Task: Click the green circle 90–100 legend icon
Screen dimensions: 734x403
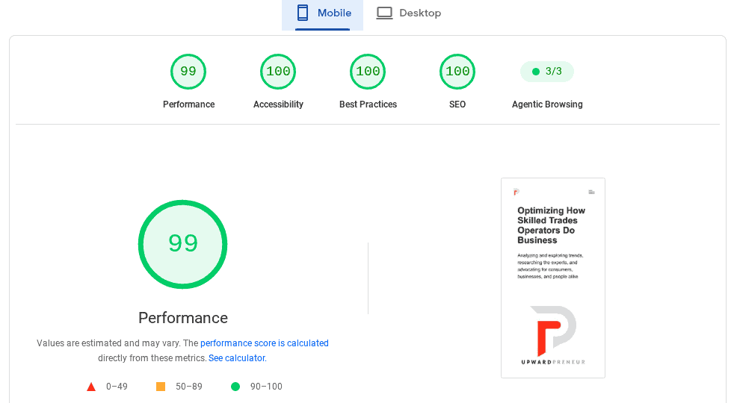Action: coord(235,387)
